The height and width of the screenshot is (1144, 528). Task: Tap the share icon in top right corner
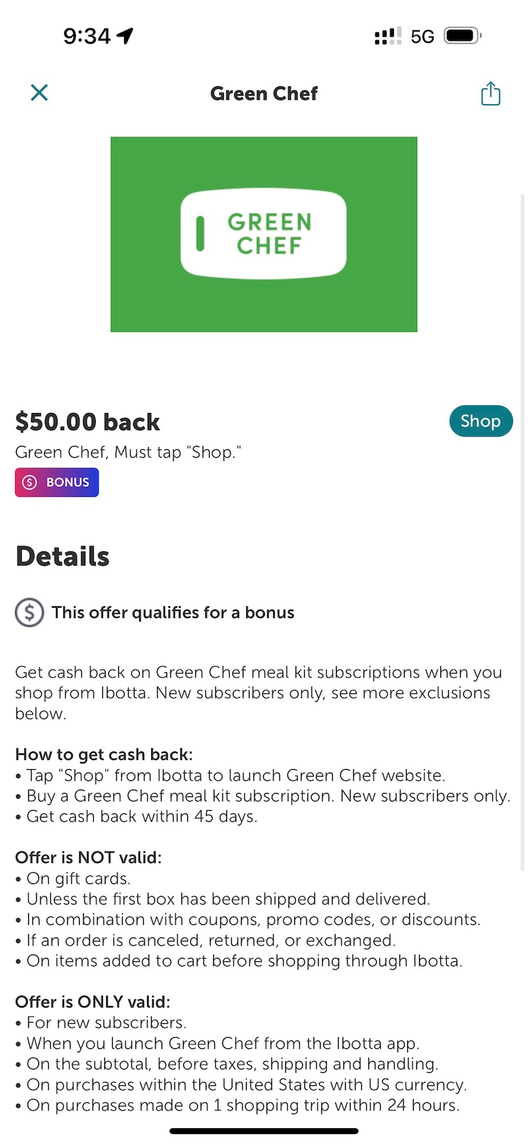(x=490, y=93)
